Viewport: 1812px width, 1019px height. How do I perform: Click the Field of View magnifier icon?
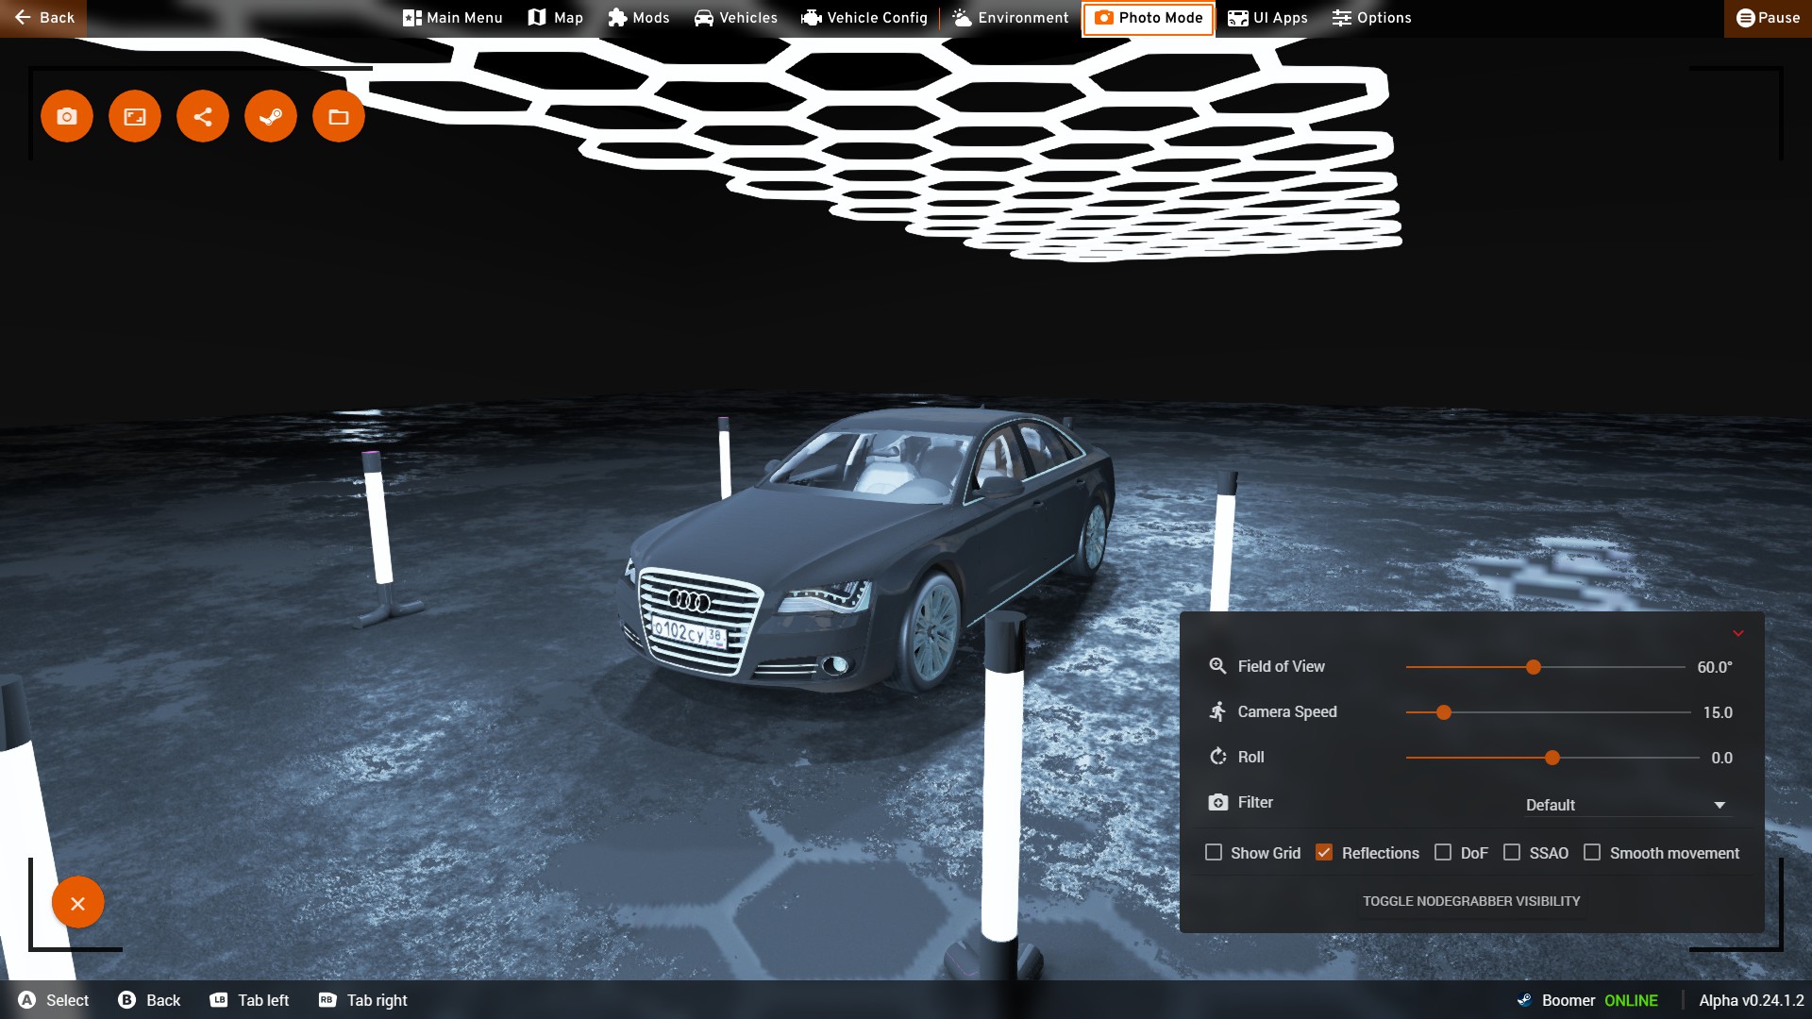pyautogui.click(x=1218, y=666)
